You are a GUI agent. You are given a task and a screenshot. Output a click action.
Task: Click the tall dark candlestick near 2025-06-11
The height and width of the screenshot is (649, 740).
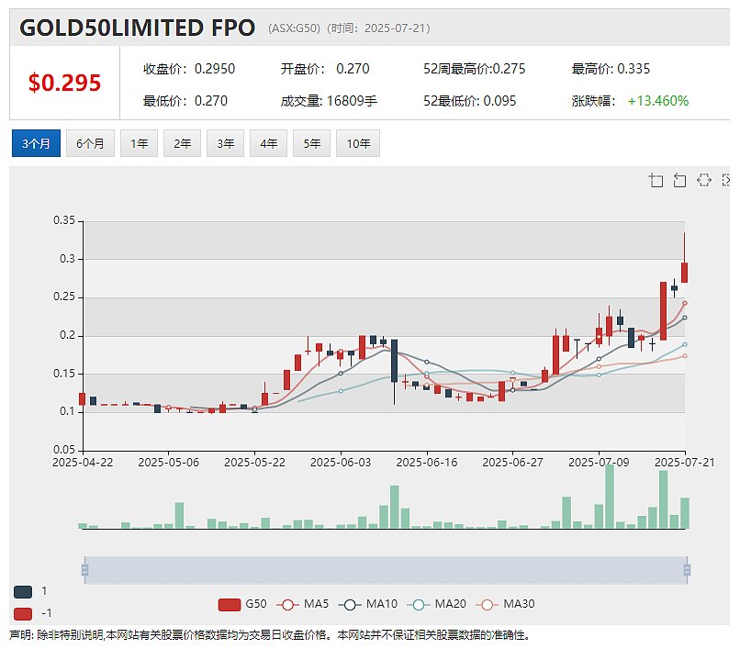click(395, 361)
